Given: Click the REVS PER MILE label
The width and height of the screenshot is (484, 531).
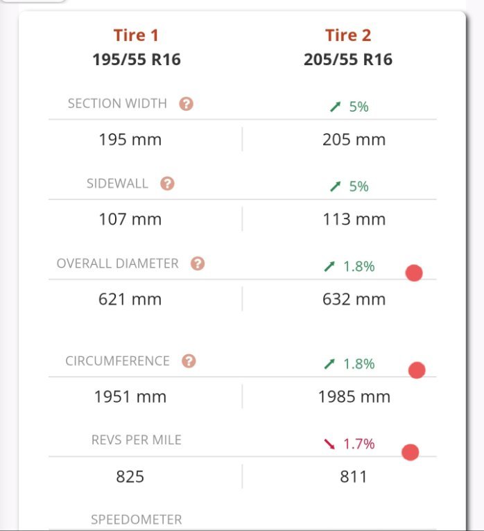Looking at the screenshot, I should (137, 440).
